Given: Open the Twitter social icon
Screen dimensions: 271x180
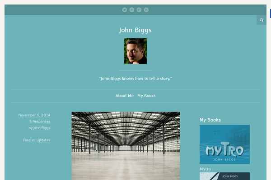Looking at the screenshot, I should click(125, 10).
